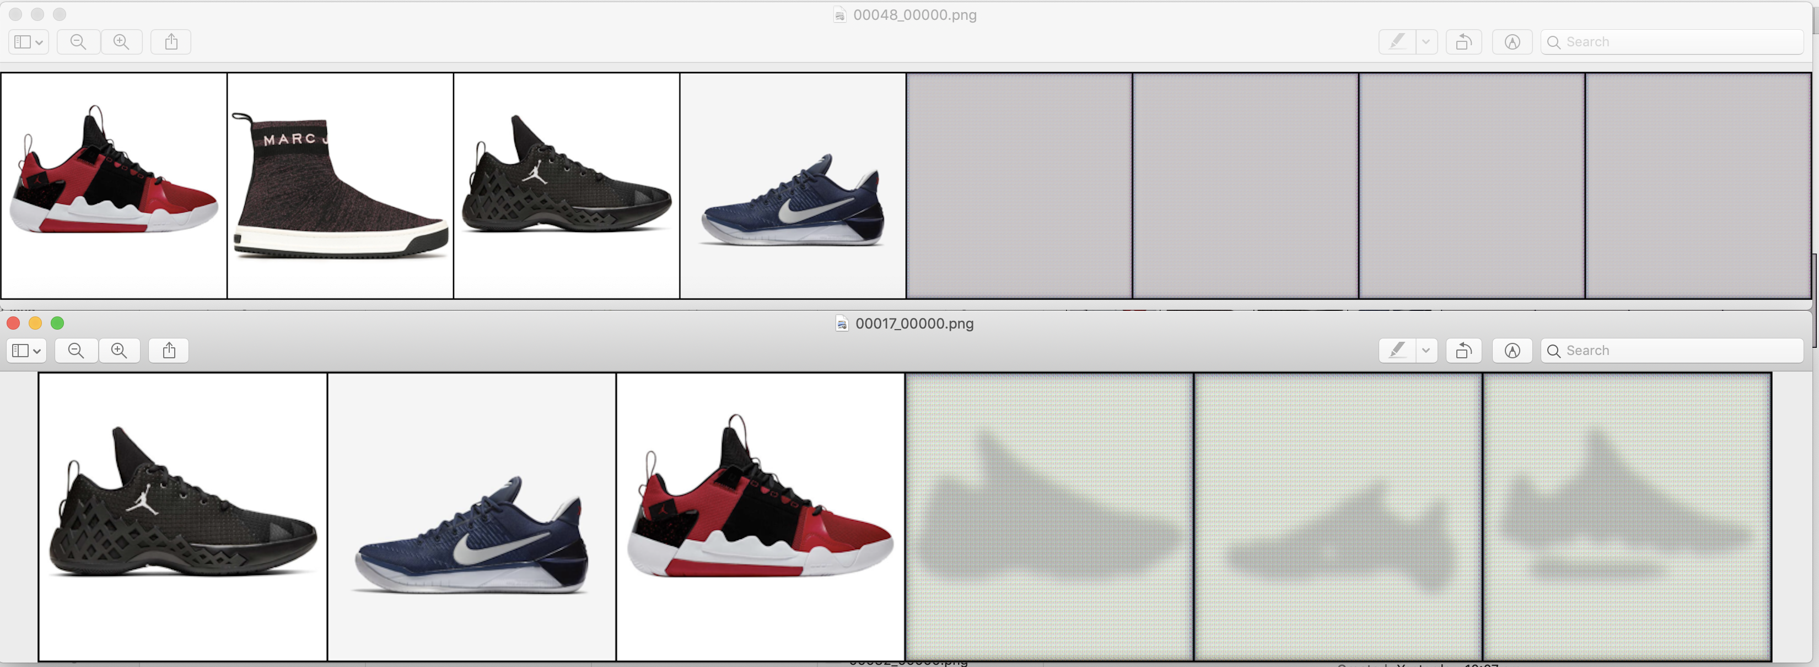Open sidebar view dropdown in top window
This screenshot has height=667, width=1819.
28,42
